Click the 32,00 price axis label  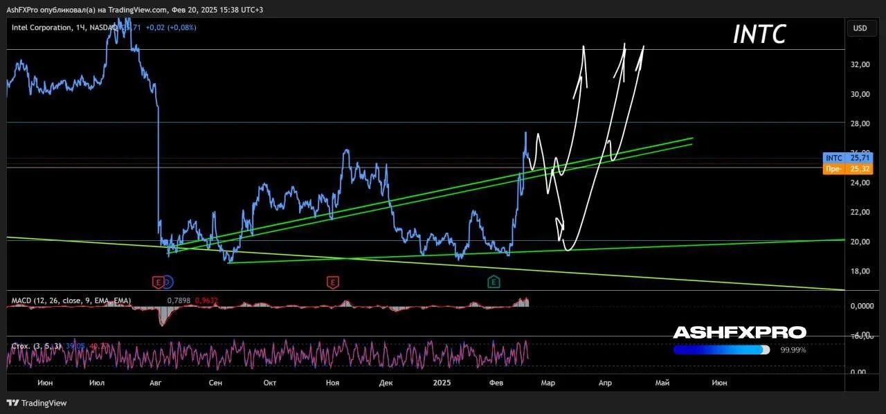click(x=860, y=64)
